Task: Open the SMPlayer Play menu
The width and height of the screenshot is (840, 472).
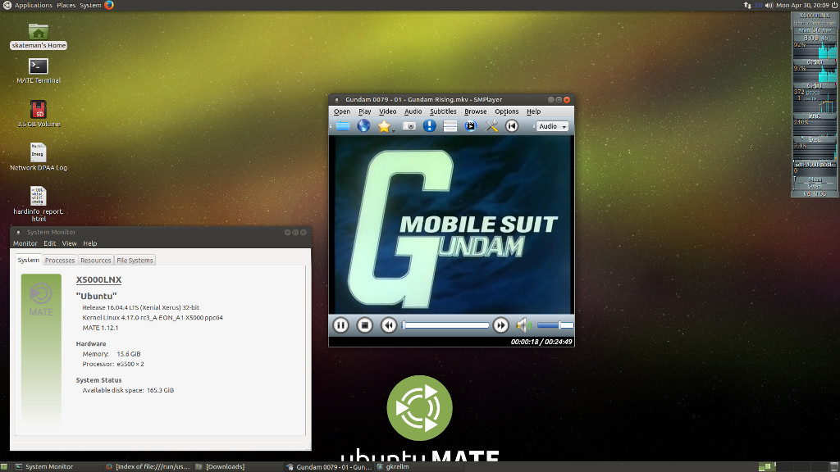Action: pos(365,111)
